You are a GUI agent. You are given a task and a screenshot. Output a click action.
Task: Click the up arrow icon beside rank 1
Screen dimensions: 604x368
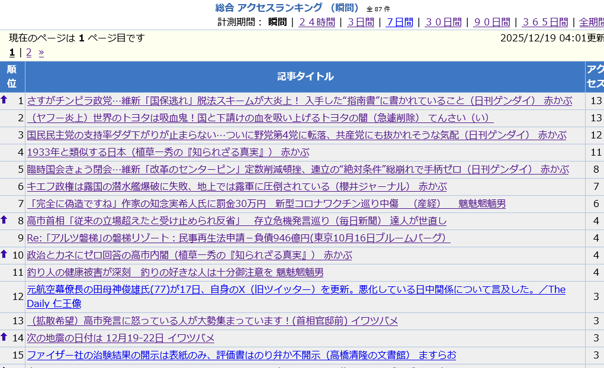coord(4,100)
